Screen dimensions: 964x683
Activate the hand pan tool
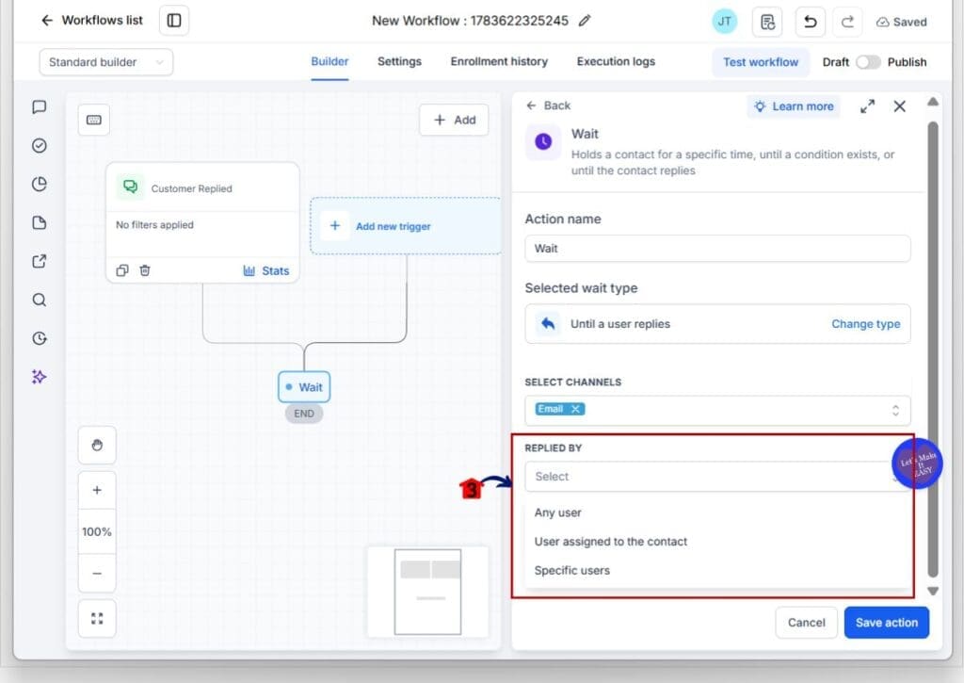[97, 445]
